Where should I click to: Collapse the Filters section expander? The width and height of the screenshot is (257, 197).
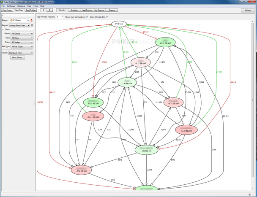click(x=3, y=29)
